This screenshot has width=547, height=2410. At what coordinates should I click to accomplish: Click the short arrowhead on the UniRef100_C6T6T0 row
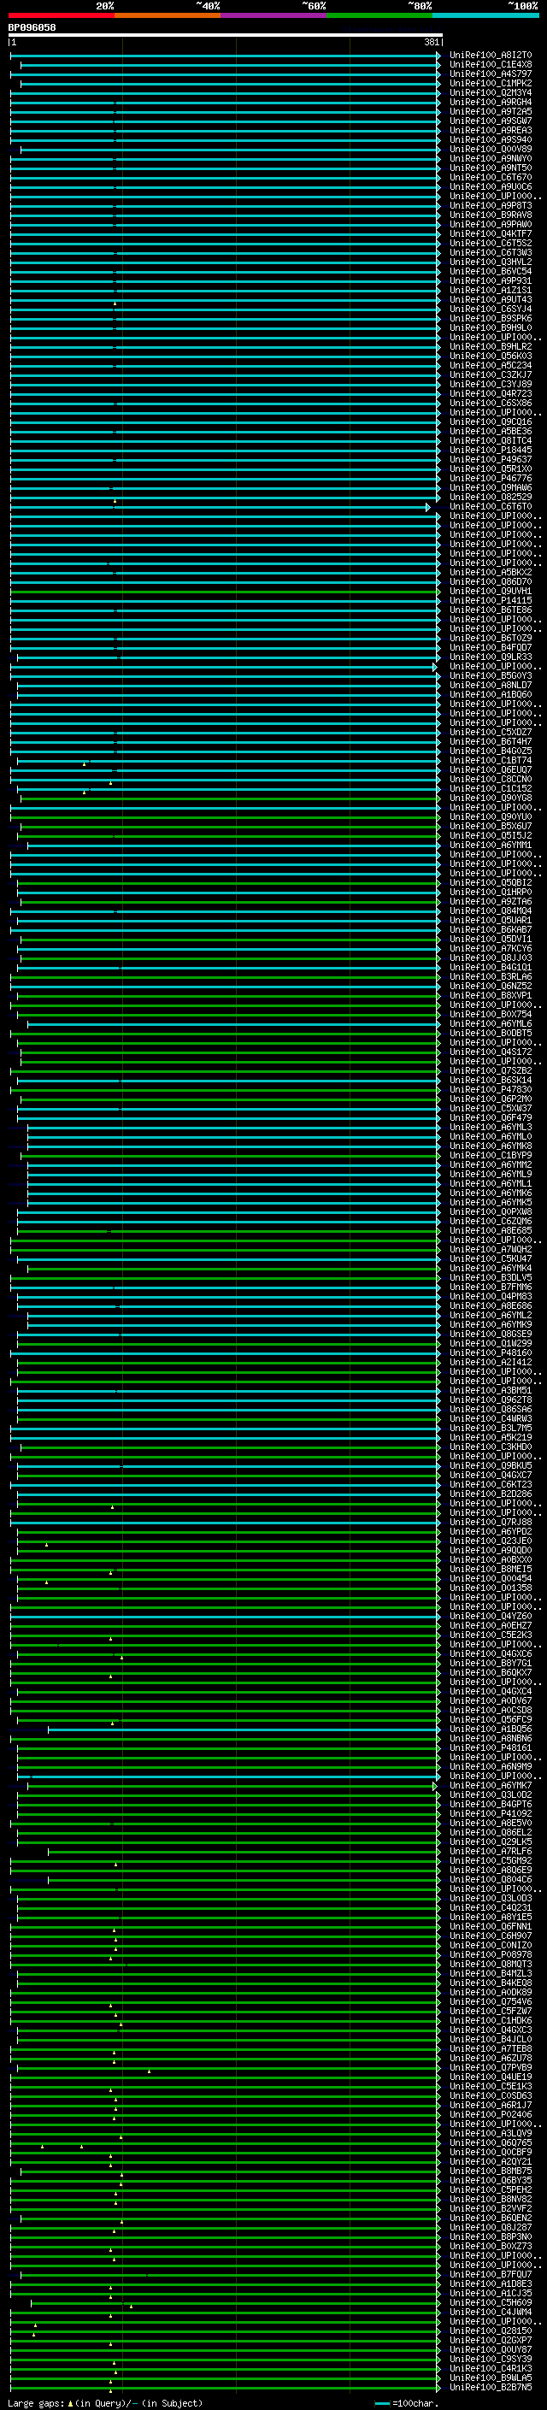(428, 507)
